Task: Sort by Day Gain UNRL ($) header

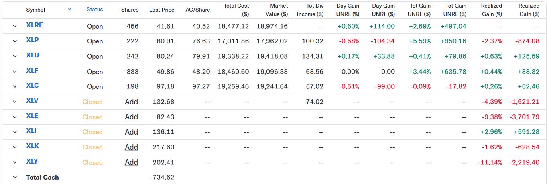Action: (x=384, y=10)
